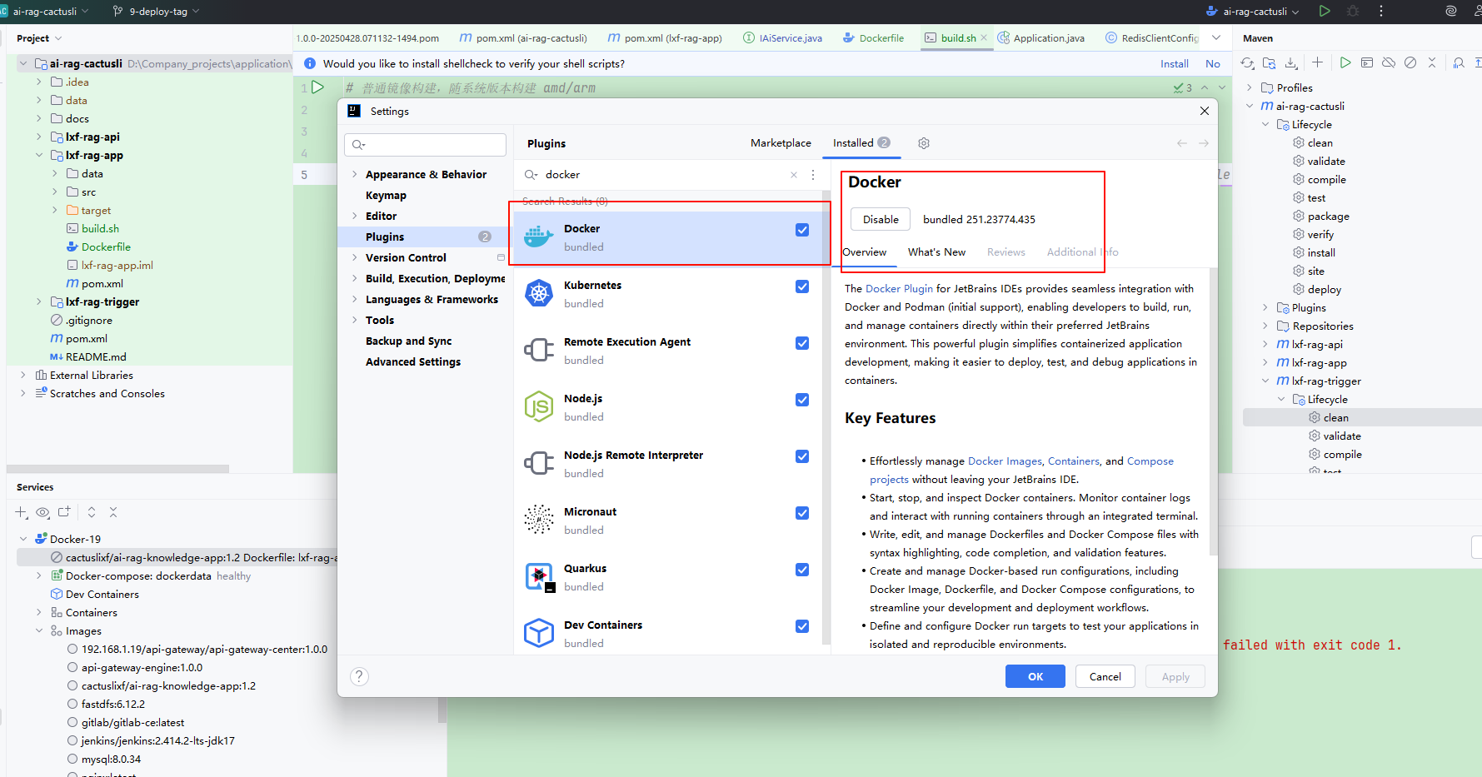
Task: Click Open in New Tab icon in Services
Action: pyautogui.click(x=64, y=512)
